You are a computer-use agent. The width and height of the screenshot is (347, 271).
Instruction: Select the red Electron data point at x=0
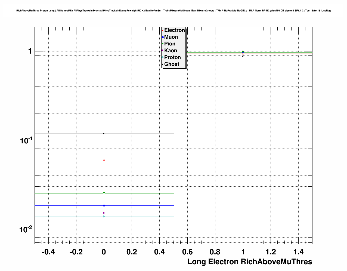pyautogui.click(x=104, y=160)
